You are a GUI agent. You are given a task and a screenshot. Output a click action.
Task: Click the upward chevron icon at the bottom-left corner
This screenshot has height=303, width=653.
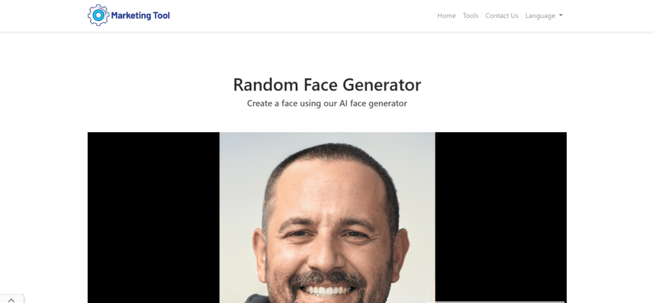point(11,300)
